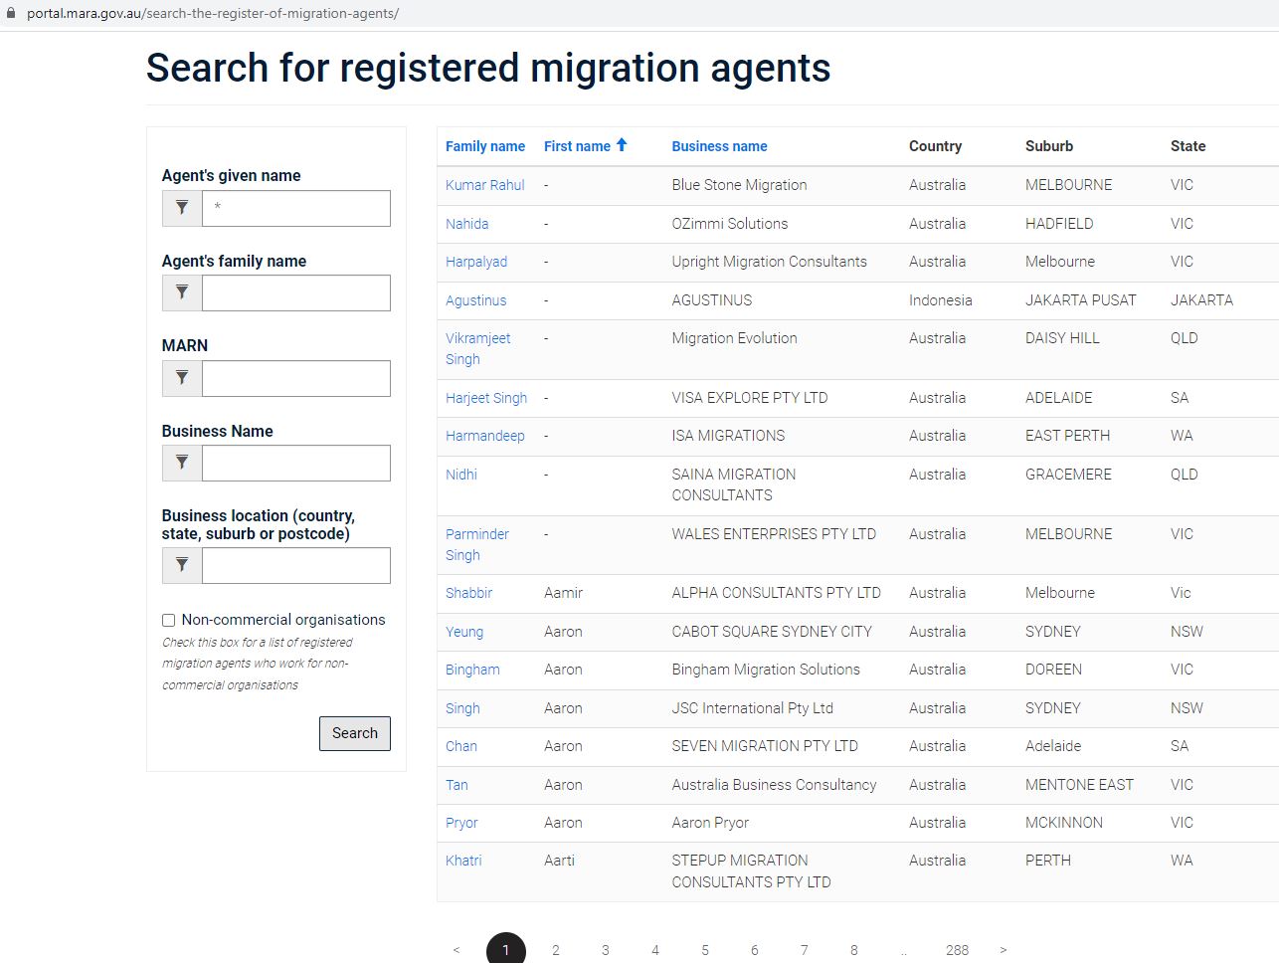The height and width of the screenshot is (963, 1279).
Task: Click into the MARN input field
Action: click(295, 378)
